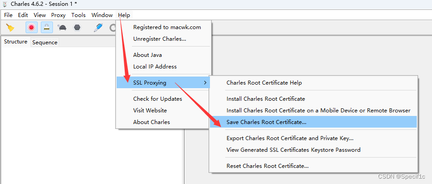Viewport: 432px width, 184px height.
Task: Click the blue pen Compose icon
Action: [98, 27]
